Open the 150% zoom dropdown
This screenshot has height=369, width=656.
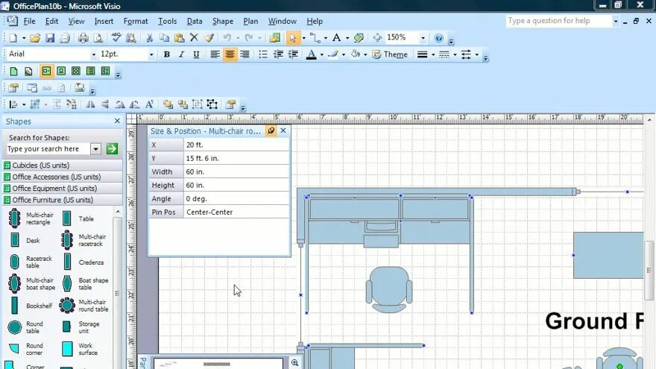click(423, 38)
